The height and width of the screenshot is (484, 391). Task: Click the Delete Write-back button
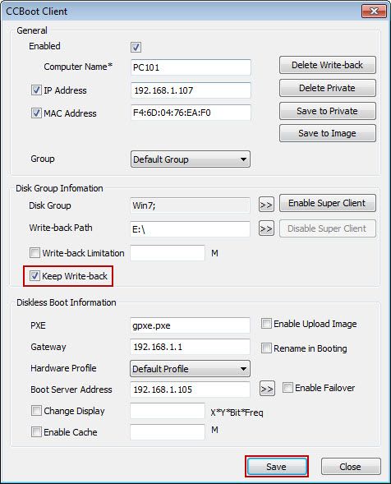click(x=328, y=65)
